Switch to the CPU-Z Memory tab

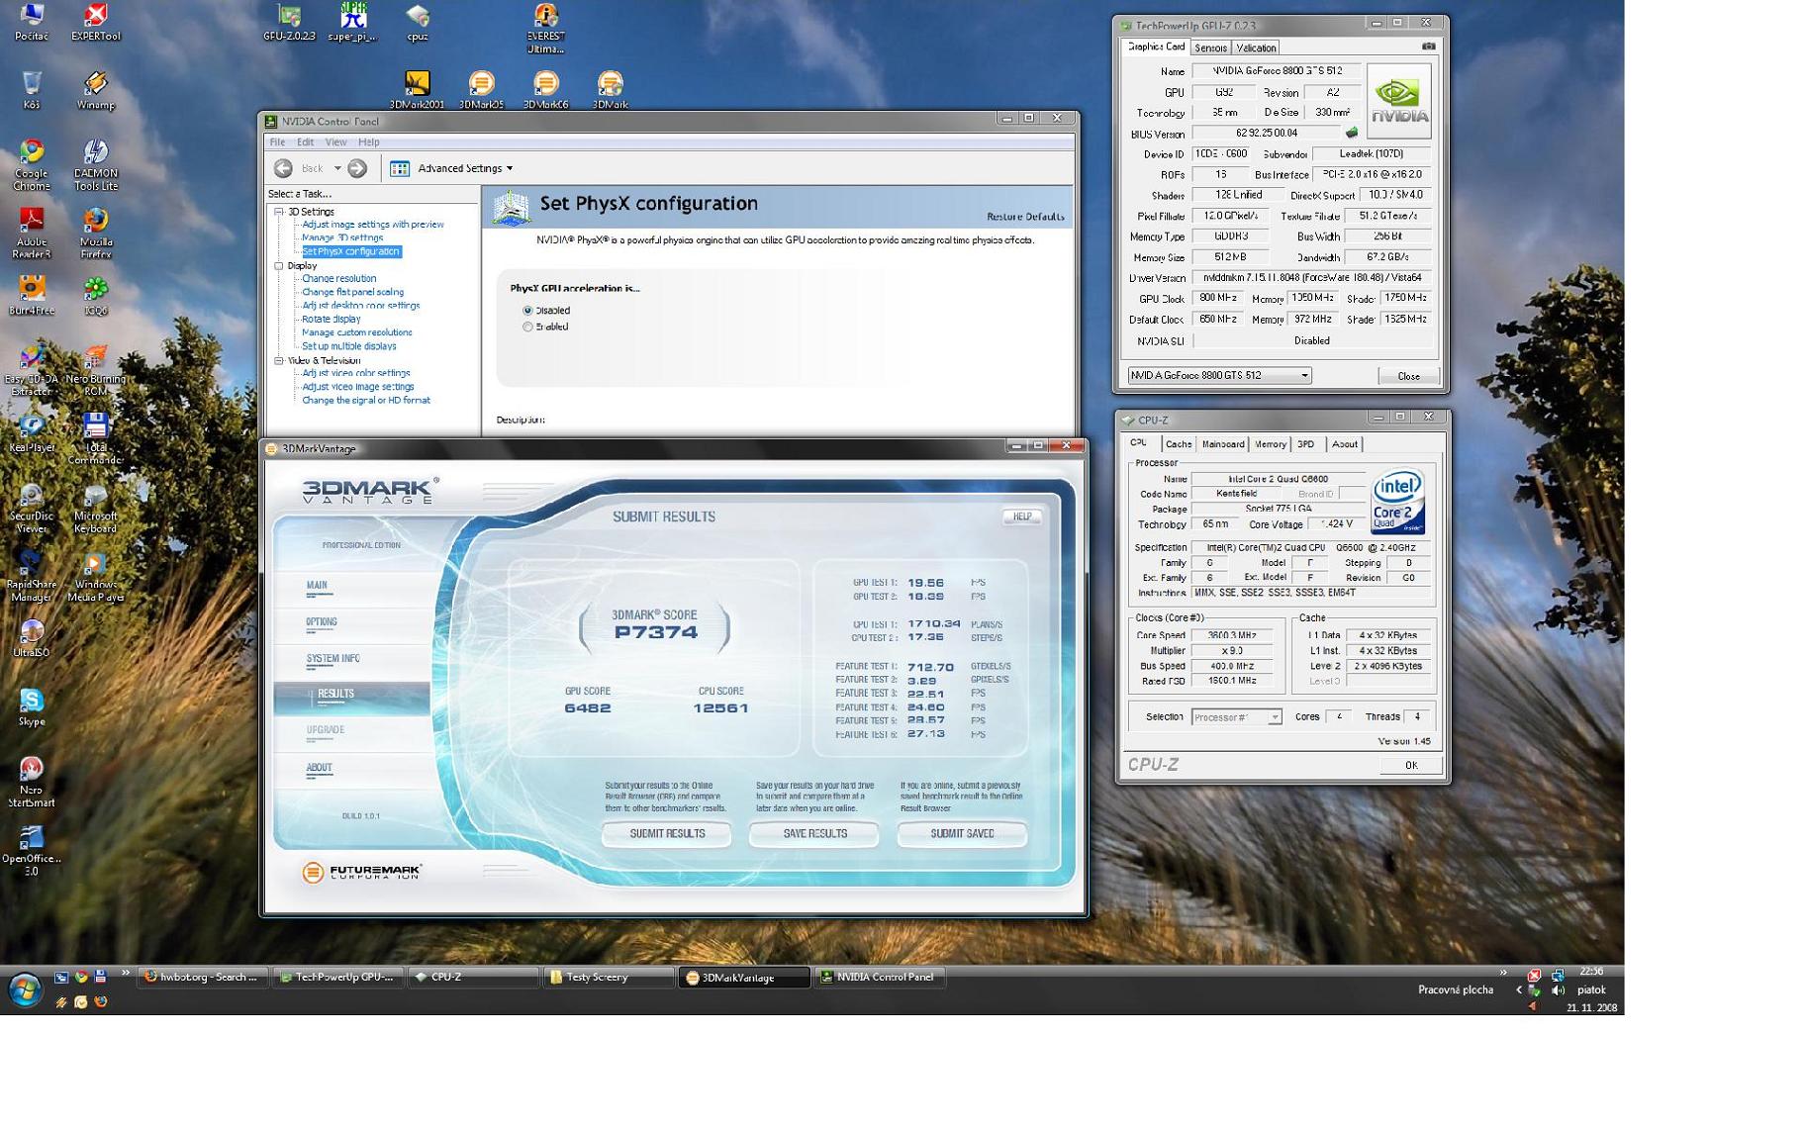pyautogui.click(x=1271, y=444)
